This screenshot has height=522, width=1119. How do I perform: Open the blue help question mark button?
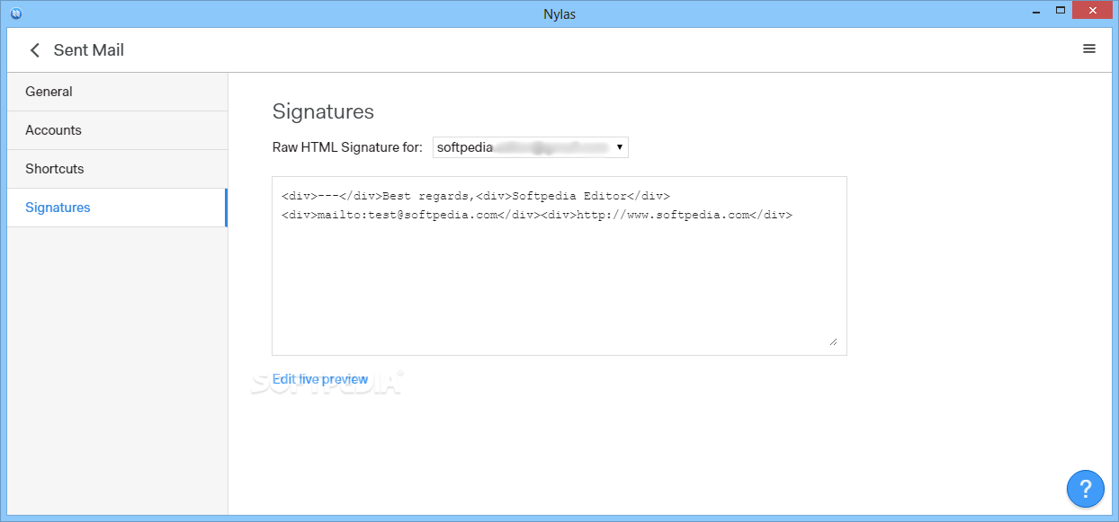point(1086,489)
